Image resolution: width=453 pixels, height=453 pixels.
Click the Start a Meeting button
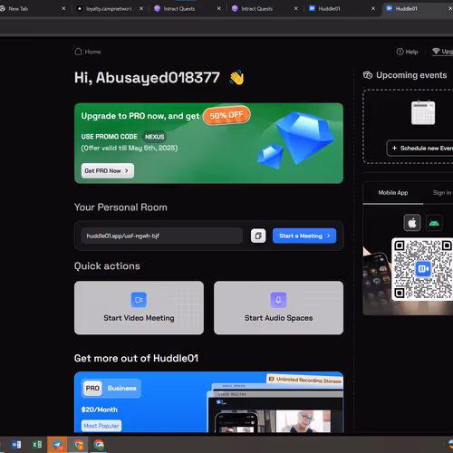tap(304, 236)
